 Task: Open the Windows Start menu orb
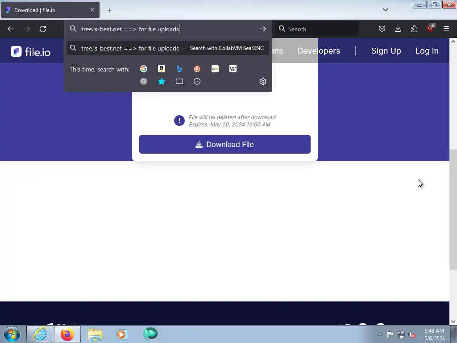coord(12,334)
